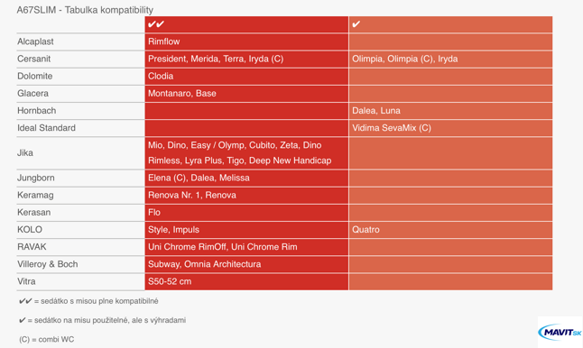This screenshot has width=583, height=348.
Task: Select the Clodia cell for Dolomite
Action: 246,76
